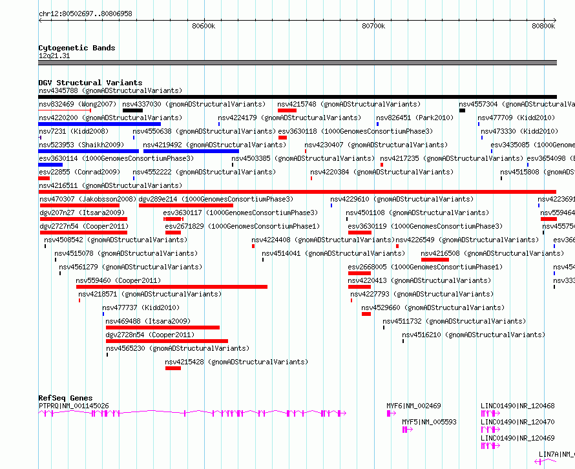Open nsv4224408 variant label
This screenshot has width=575, height=469.
tap(322, 240)
